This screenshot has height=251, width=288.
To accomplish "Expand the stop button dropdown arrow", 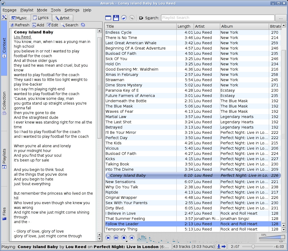I will tap(127, 242).
